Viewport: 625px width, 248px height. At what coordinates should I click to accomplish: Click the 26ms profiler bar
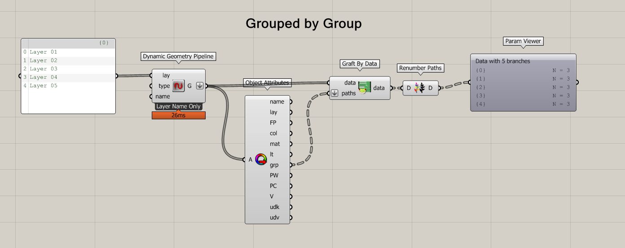(x=179, y=115)
